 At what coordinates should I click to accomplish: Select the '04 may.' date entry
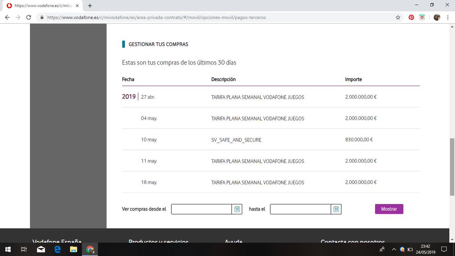click(149, 118)
